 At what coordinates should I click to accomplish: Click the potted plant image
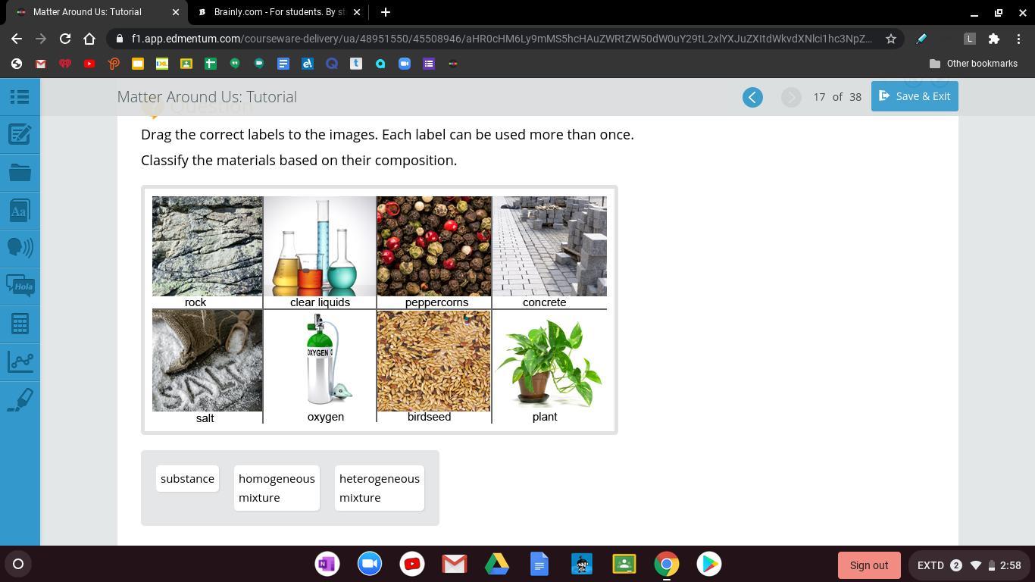click(x=549, y=362)
